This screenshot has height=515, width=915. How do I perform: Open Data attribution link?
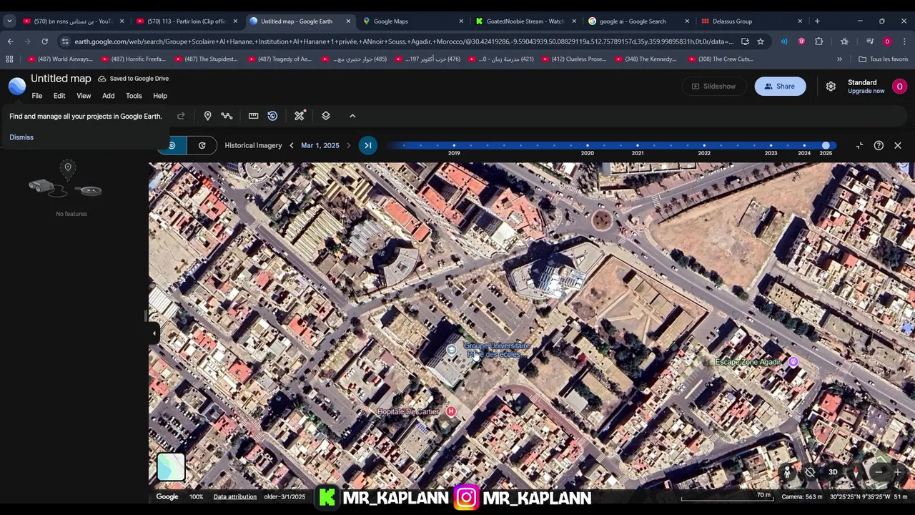(x=234, y=496)
